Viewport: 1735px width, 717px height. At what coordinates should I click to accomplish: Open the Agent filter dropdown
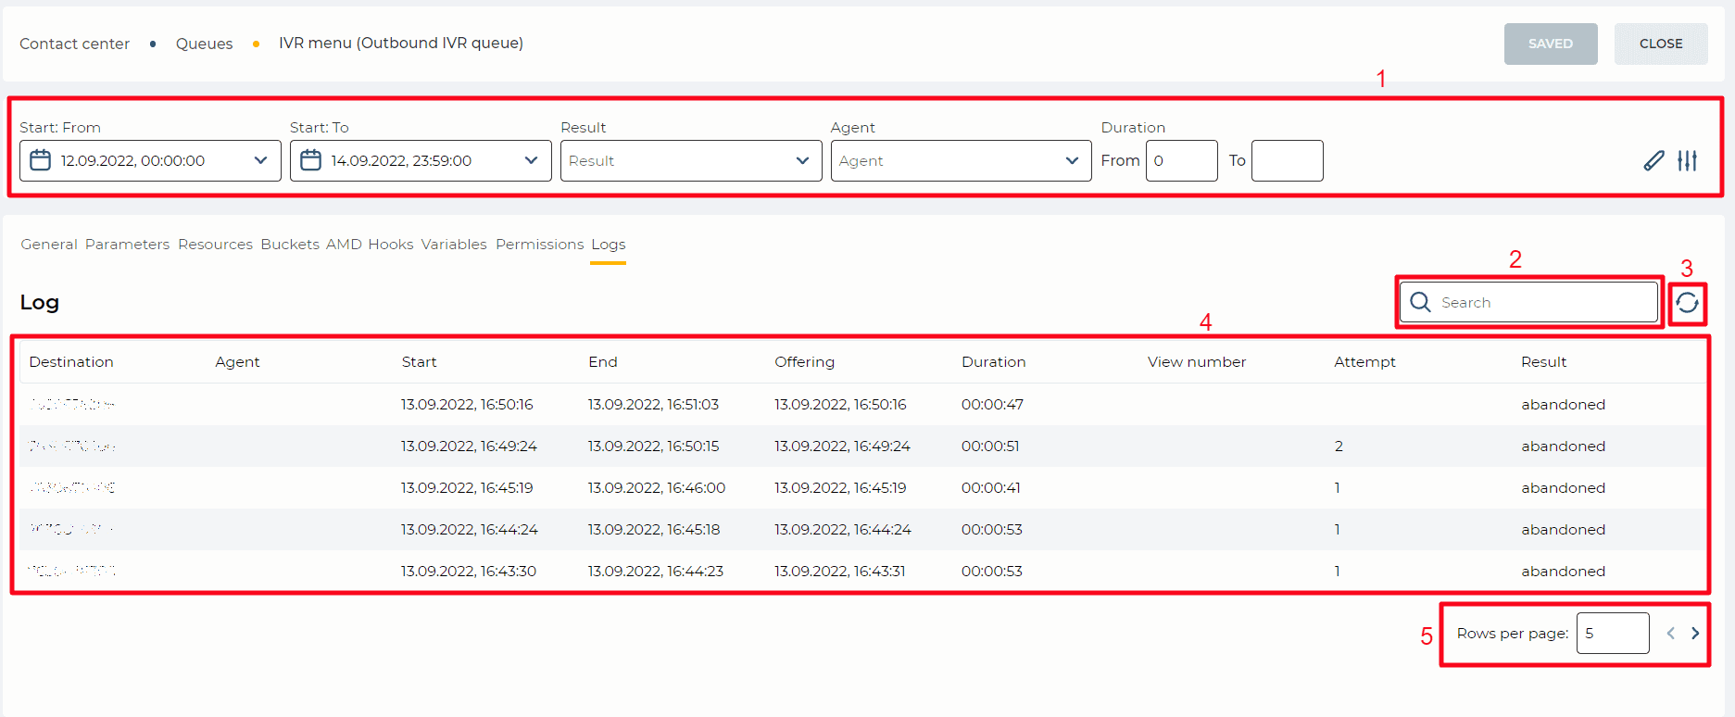[x=961, y=160]
